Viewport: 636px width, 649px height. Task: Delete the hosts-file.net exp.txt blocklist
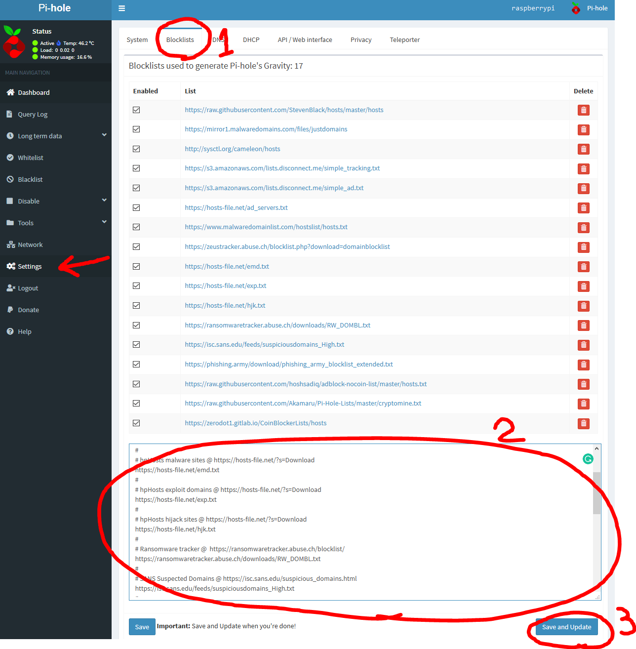point(584,286)
